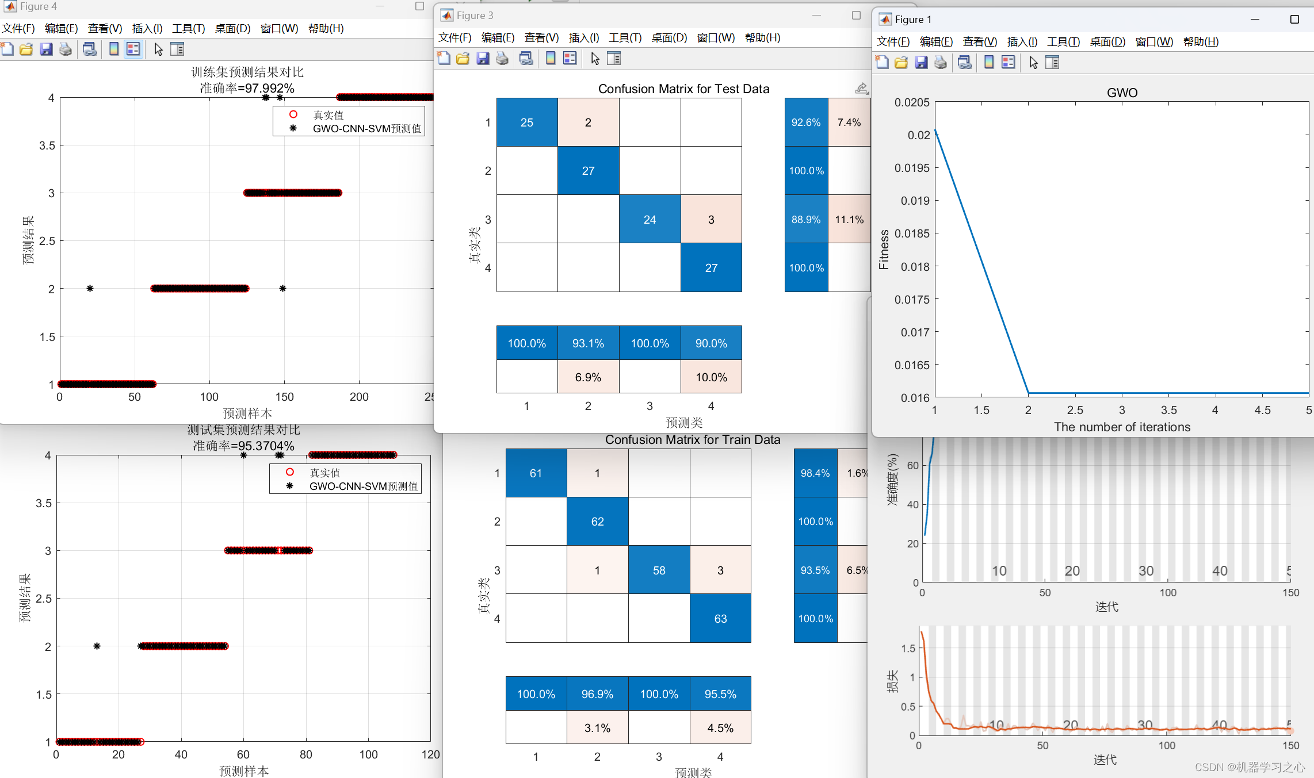The image size is (1314, 778).
Task: Click Print Figure icon in Figure 1 toolbar
Action: pos(941,63)
